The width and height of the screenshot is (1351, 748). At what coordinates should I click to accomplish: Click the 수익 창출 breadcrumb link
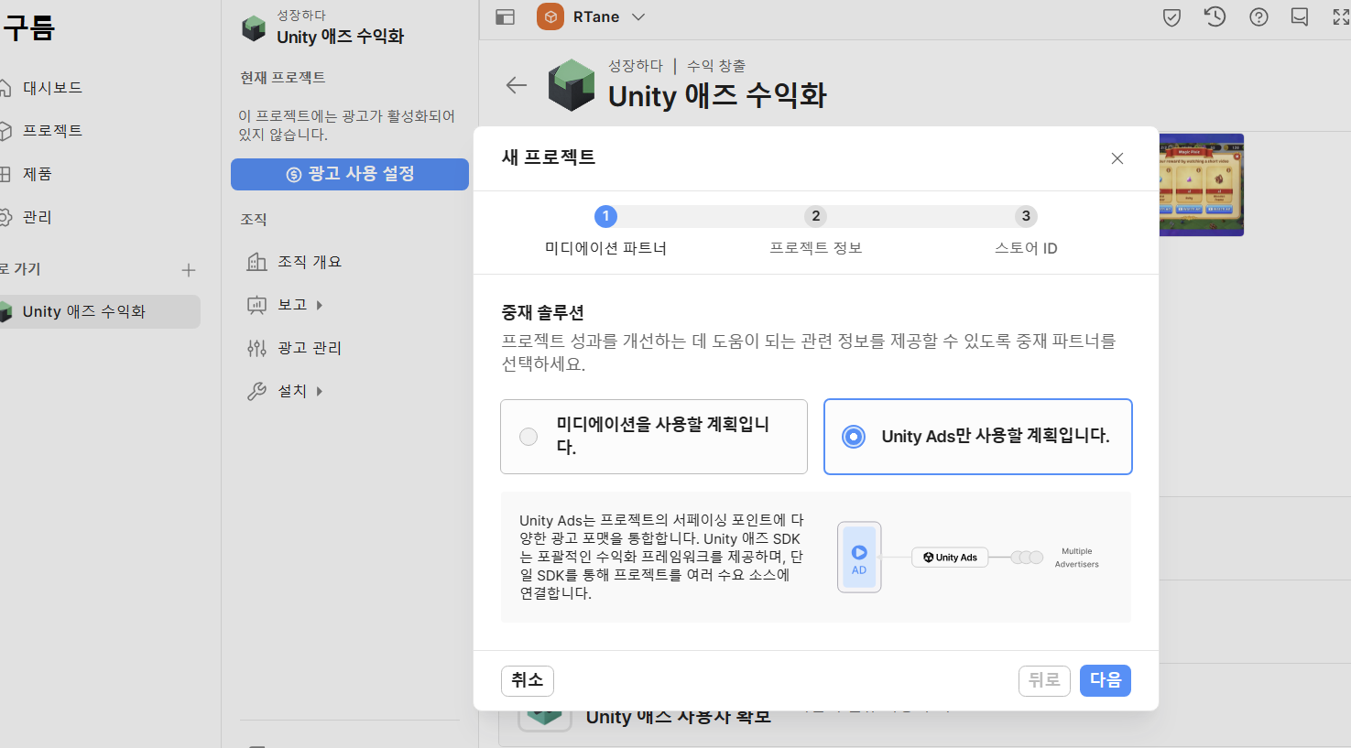716,66
